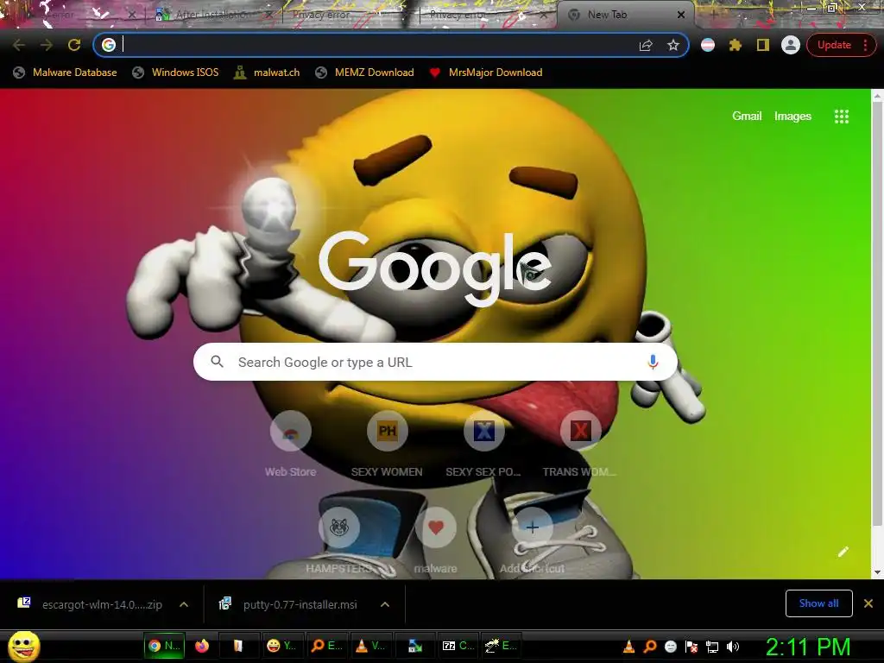Start voice search with the microphone

653,362
